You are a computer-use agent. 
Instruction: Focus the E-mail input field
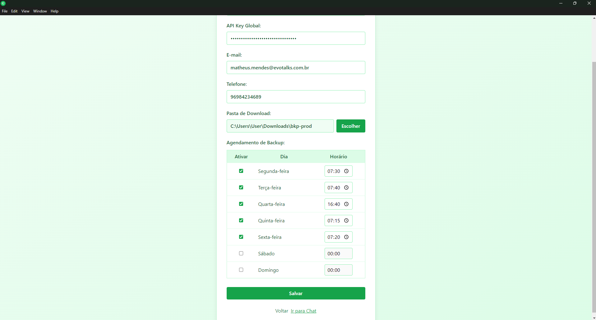pyautogui.click(x=296, y=67)
